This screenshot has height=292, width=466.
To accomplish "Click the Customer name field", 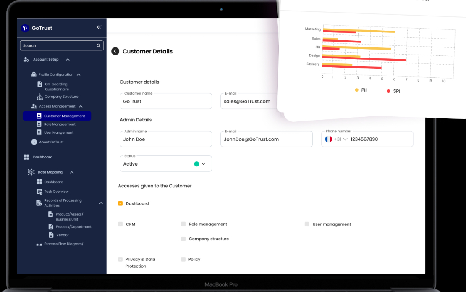I will tap(166, 101).
